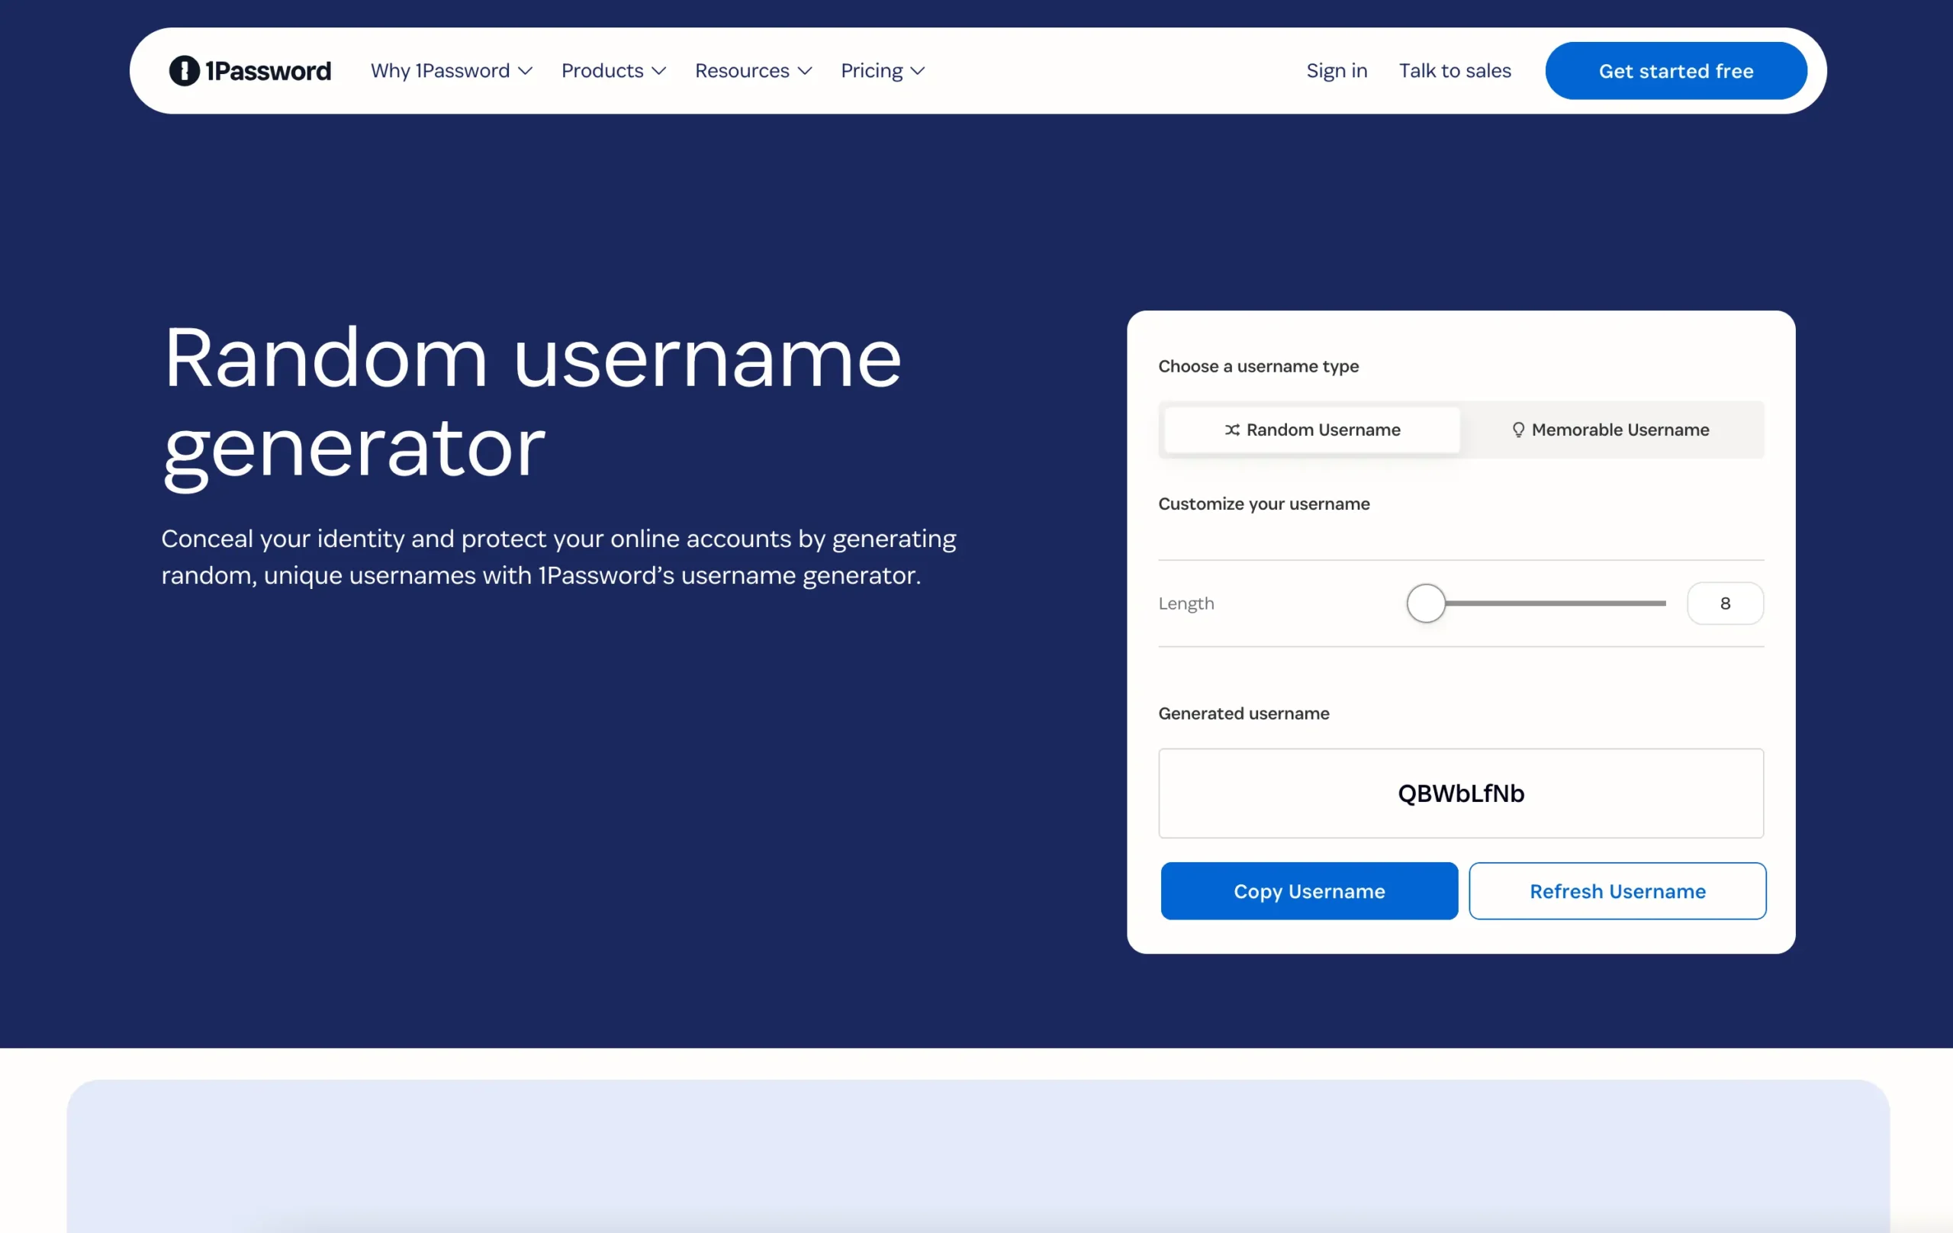Viewport: 1953px width, 1233px height.
Task: Switch to the Memorable Username tab
Action: [x=1610, y=430]
